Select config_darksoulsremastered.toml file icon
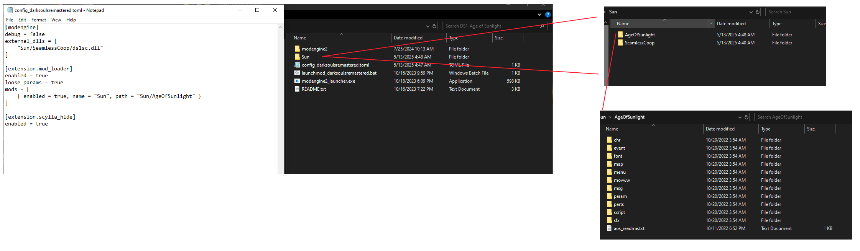Viewport: 860px width, 251px height. pos(297,65)
